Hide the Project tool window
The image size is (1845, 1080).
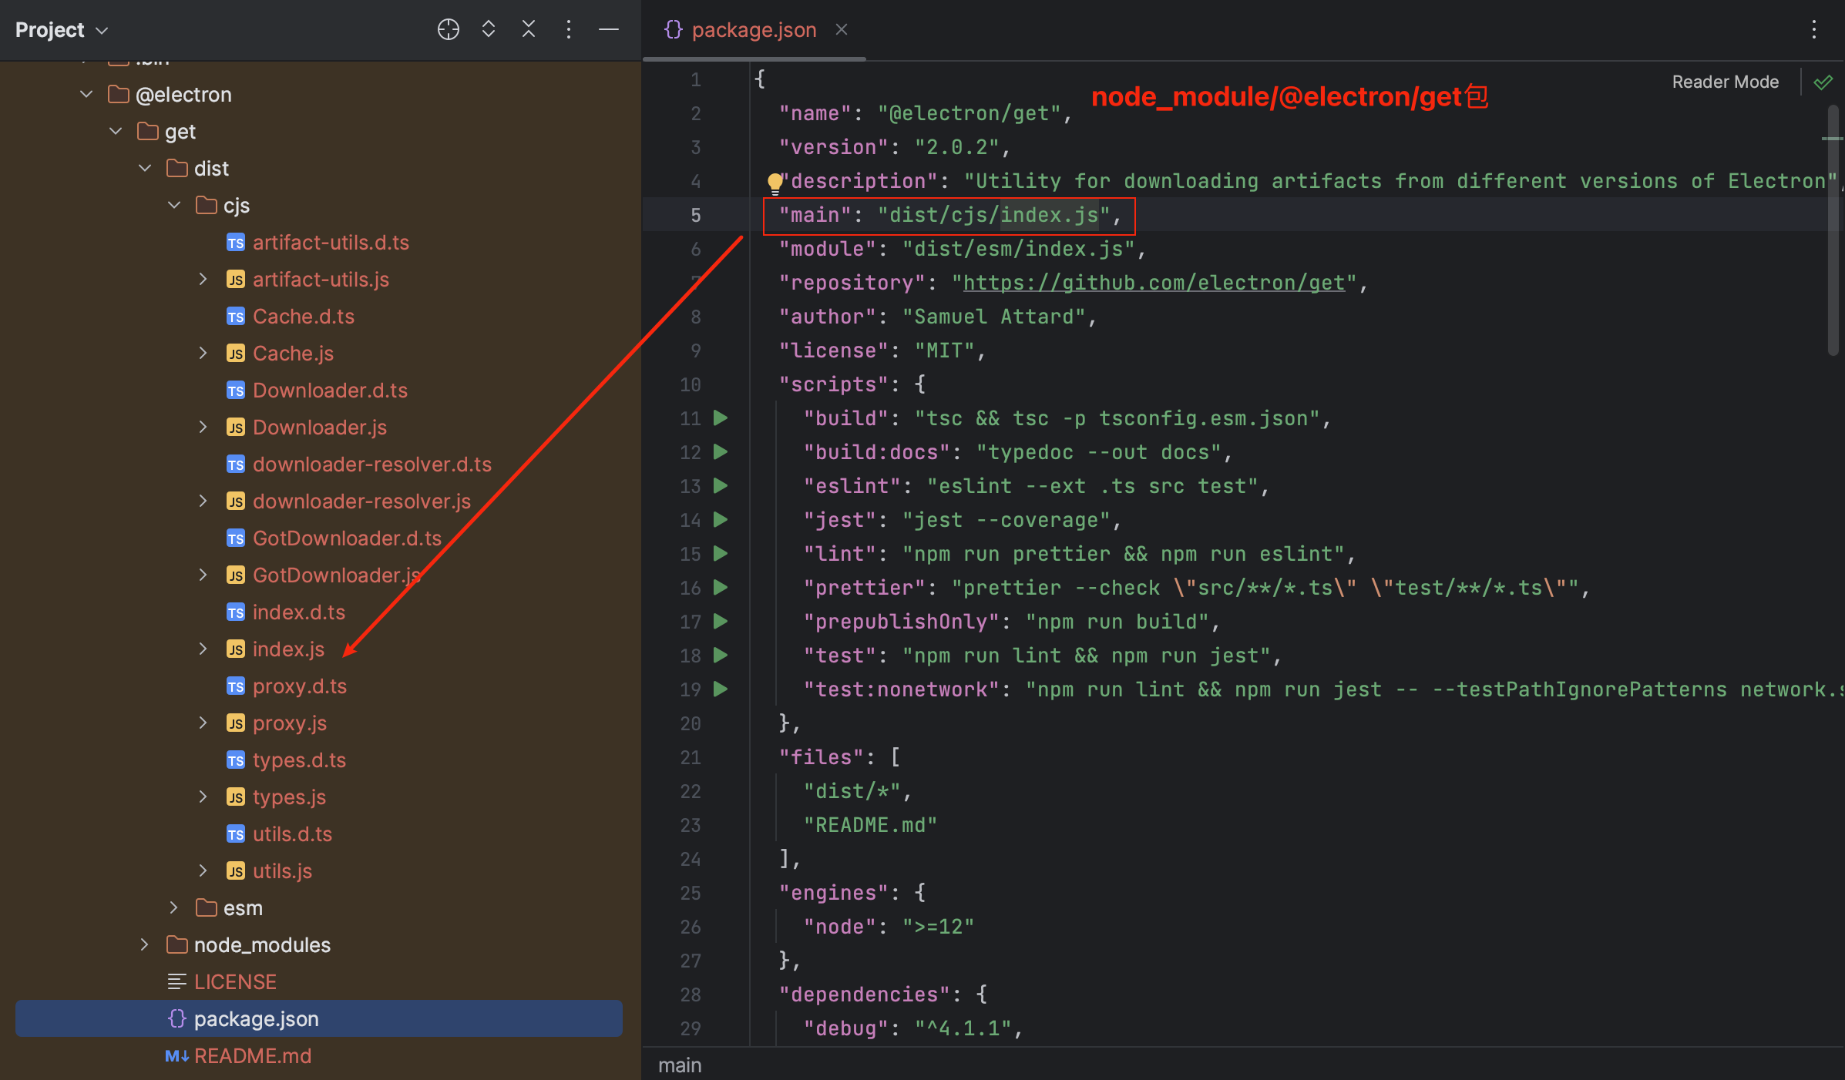pyautogui.click(x=609, y=29)
